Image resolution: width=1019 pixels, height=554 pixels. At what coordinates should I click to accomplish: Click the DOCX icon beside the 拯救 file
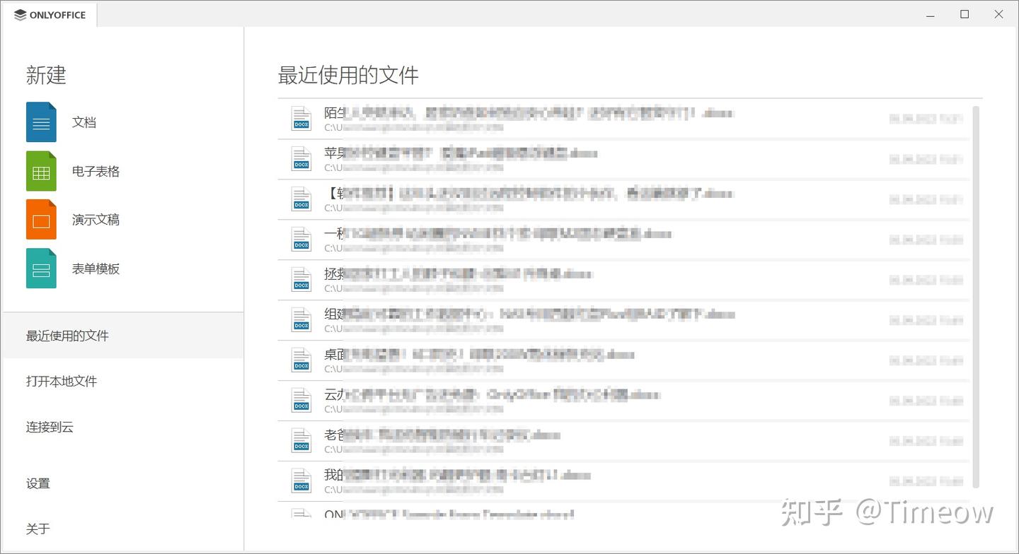pos(301,279)
